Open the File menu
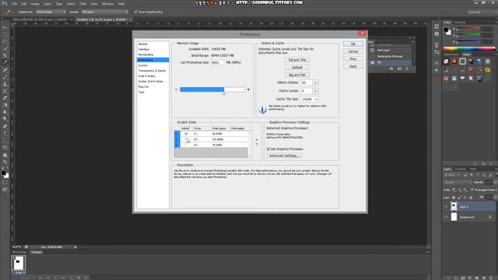Viewport: 498px width, 280px height. pos(14,4)
